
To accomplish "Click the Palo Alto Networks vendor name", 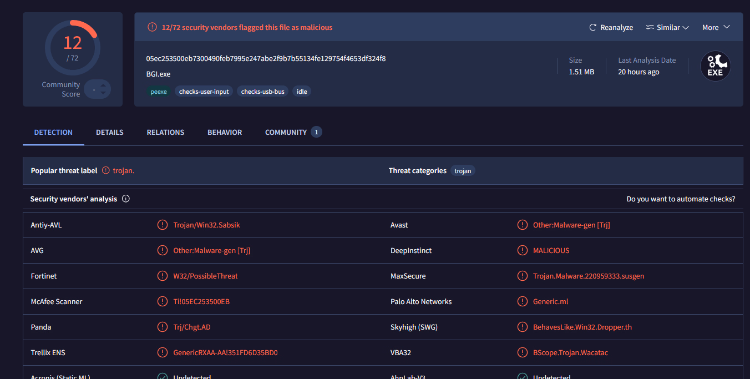I will [x=421, y=301].
